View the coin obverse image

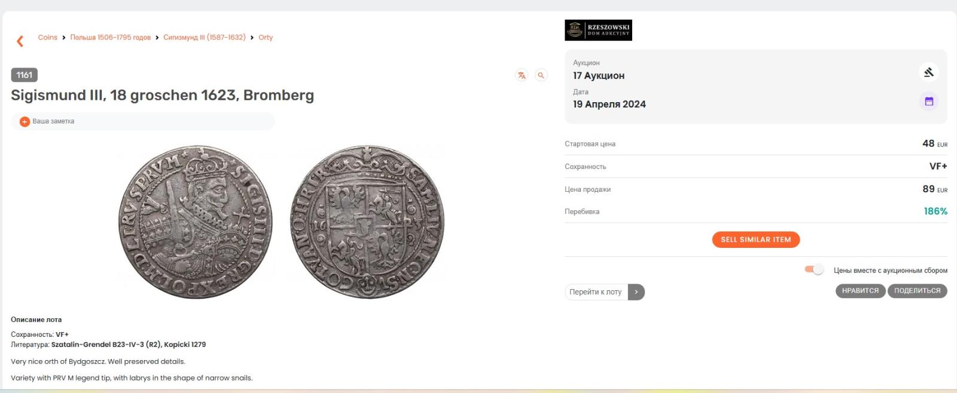(196, 222)
